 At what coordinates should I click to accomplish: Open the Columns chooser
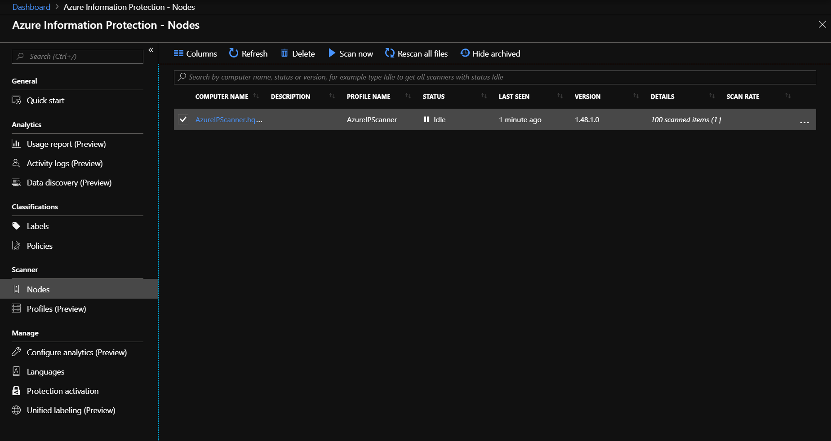[195, 53]
